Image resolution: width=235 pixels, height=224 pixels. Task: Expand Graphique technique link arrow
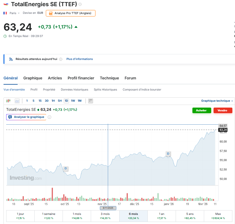tap(232, 101)
